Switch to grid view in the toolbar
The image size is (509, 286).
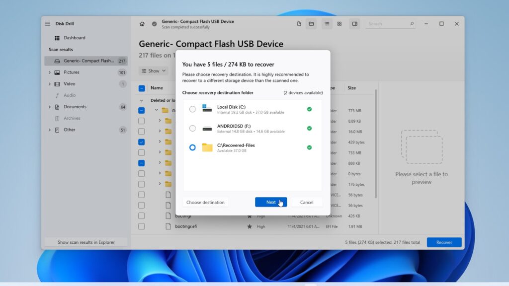coord(339,23)
